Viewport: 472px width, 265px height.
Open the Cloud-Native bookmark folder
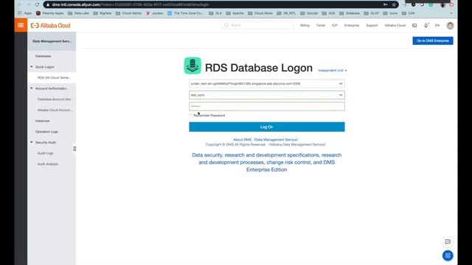coord(128,13)
